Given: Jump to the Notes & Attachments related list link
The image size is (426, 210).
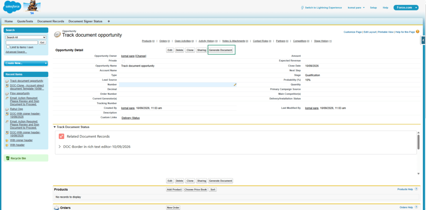Looking at the screenshot, I should click(x=235, y=41).
